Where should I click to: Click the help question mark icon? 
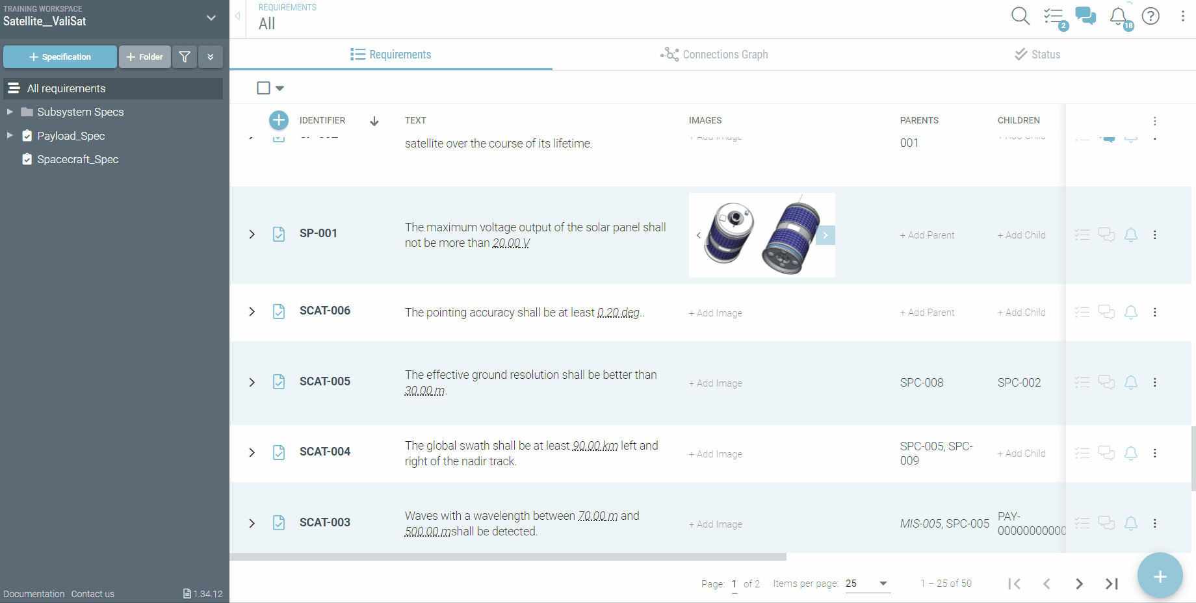pos(1150,16)
